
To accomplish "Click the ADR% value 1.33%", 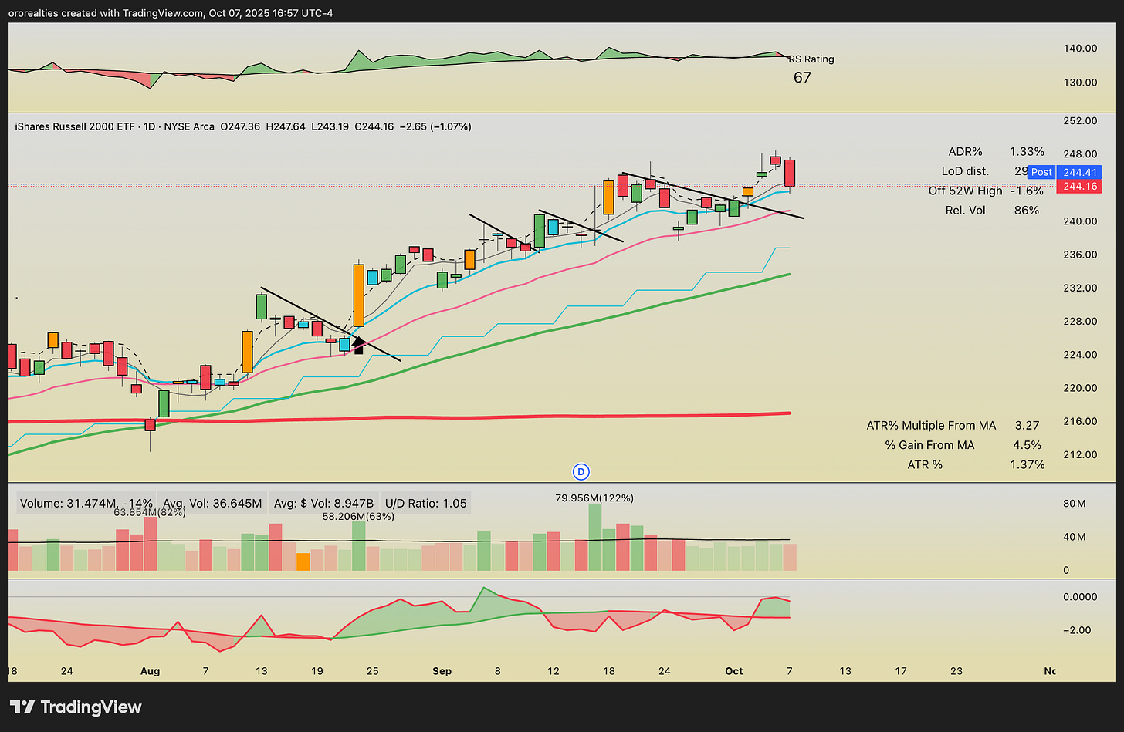I will pyautogui.click(x=1027, y=152).
